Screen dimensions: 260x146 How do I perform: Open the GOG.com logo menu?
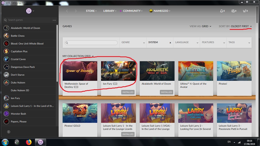click(x=30, y=11)
